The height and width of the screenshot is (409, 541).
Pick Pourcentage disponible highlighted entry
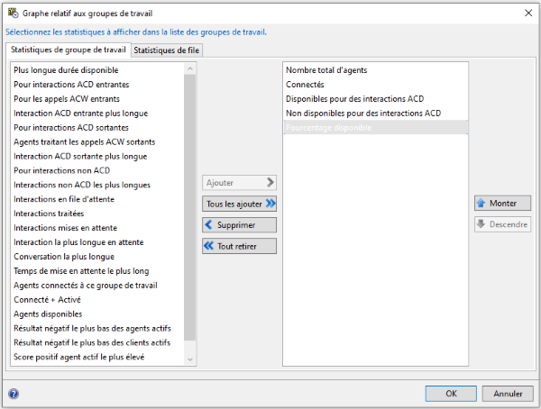point(328,128)
